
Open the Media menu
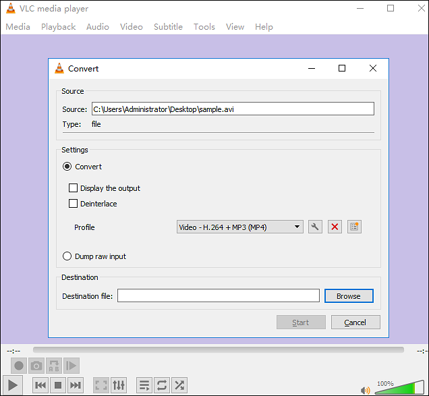click(x=18, y=27)
